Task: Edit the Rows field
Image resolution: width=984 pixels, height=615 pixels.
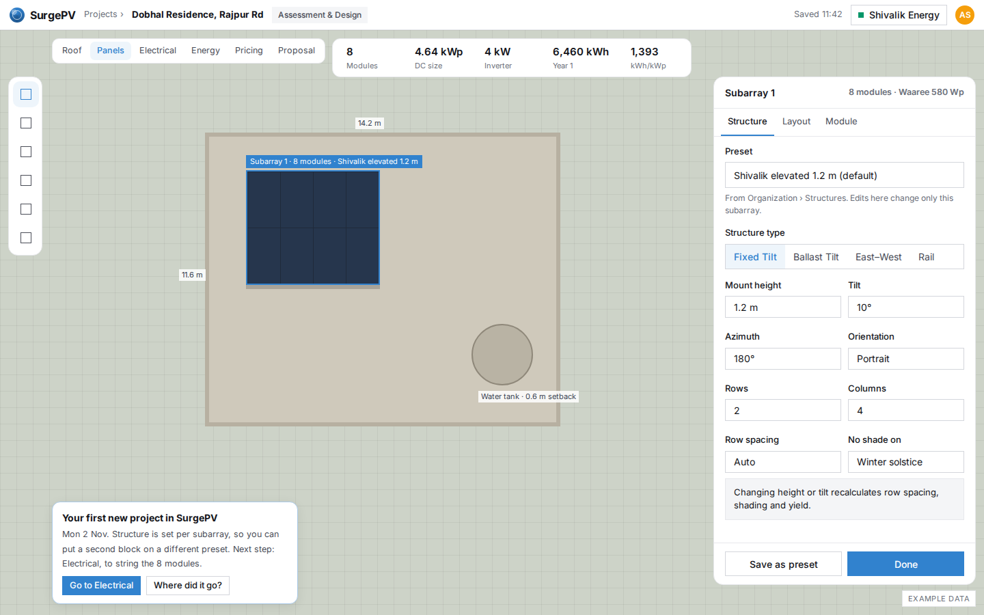Action: [782, 411]
